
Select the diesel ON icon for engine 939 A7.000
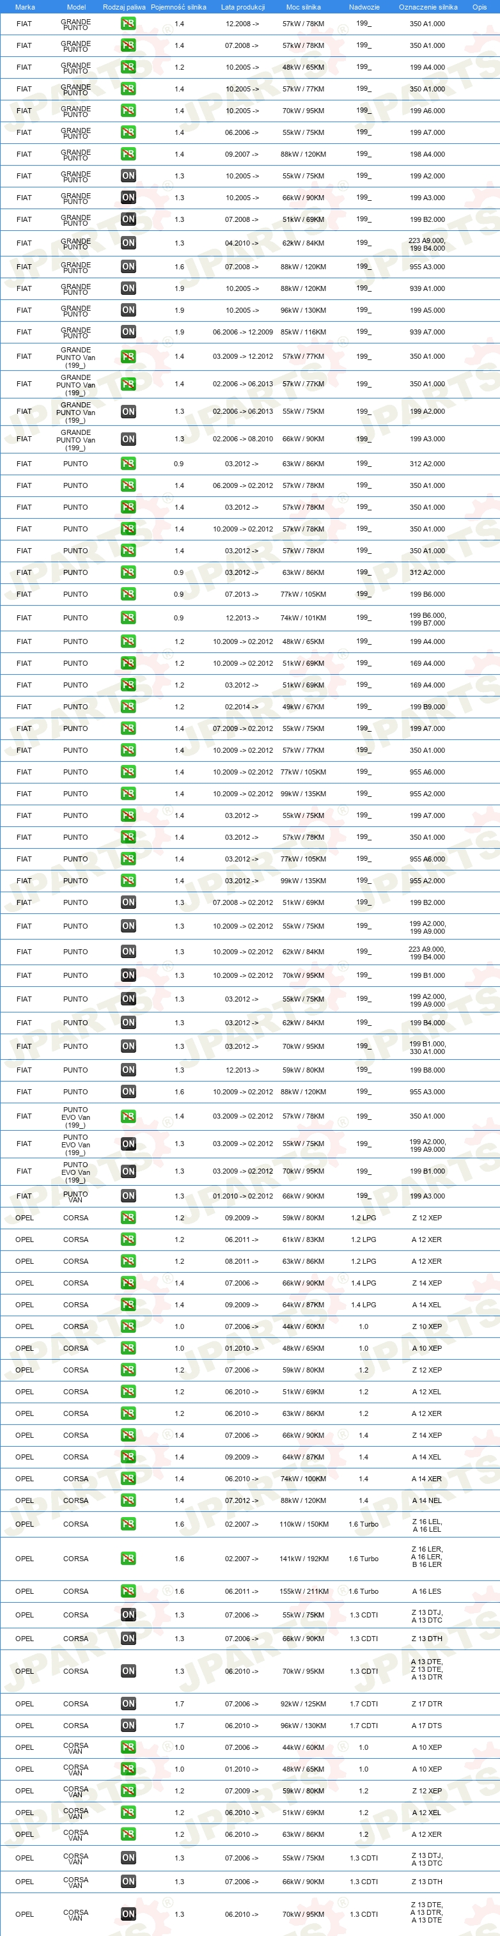(129, 332)
